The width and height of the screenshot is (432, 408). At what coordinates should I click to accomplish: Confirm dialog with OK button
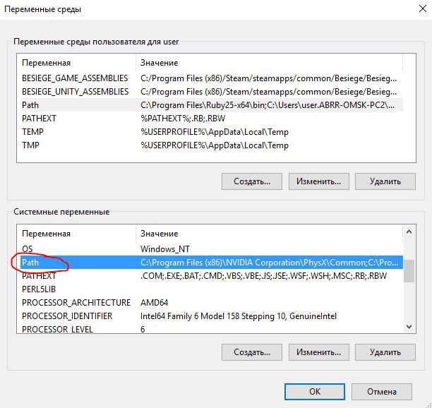(315, 392)
